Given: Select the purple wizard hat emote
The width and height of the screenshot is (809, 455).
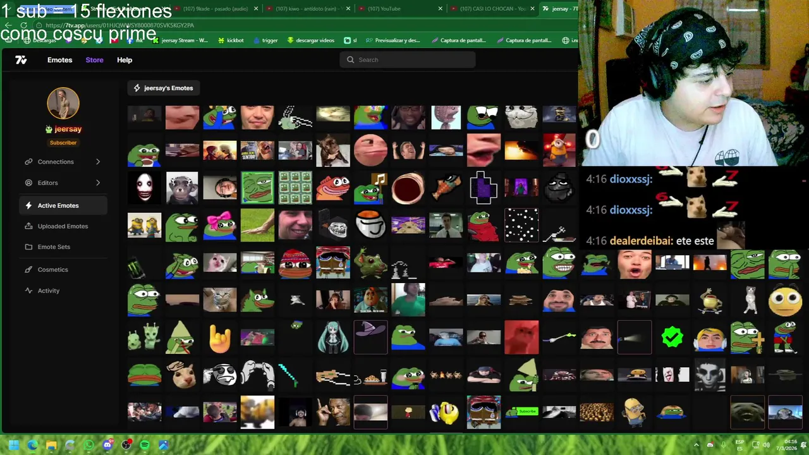Looking at the screenshot, I should (370, 337).
